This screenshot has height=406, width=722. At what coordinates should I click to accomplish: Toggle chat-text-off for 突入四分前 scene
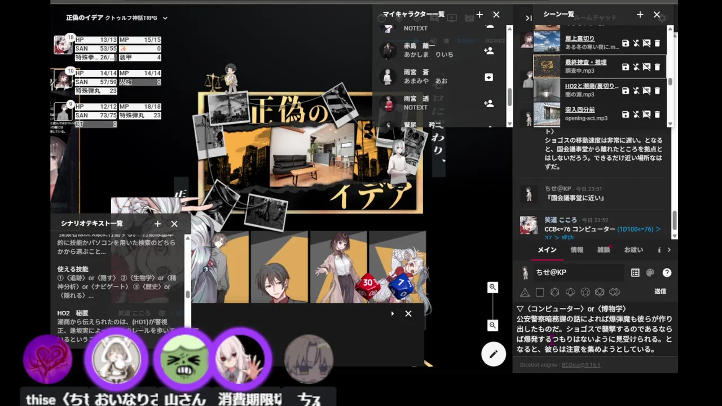646,114
